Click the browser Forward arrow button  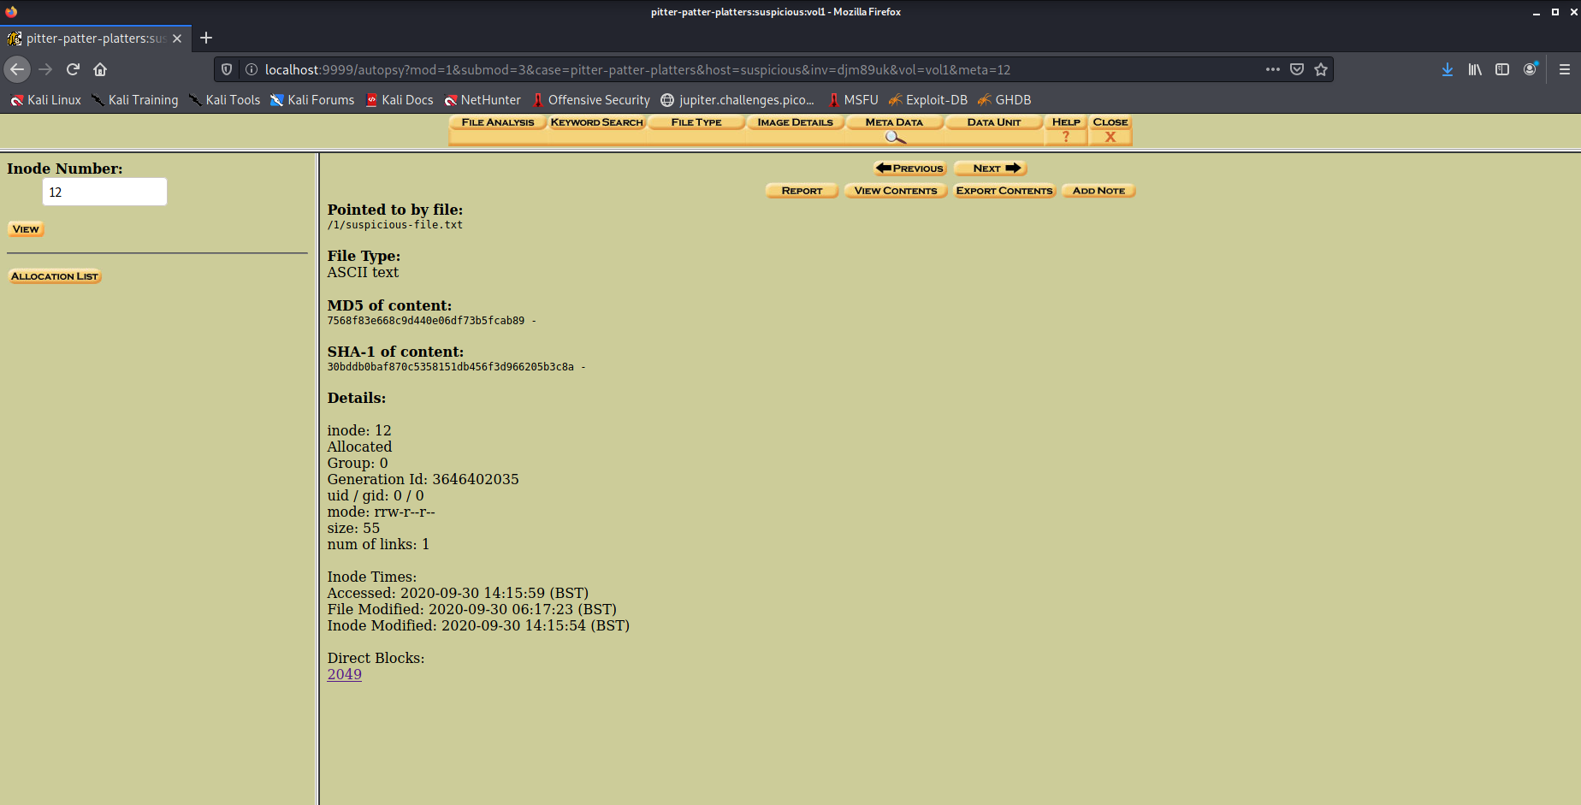coord(45,69)
